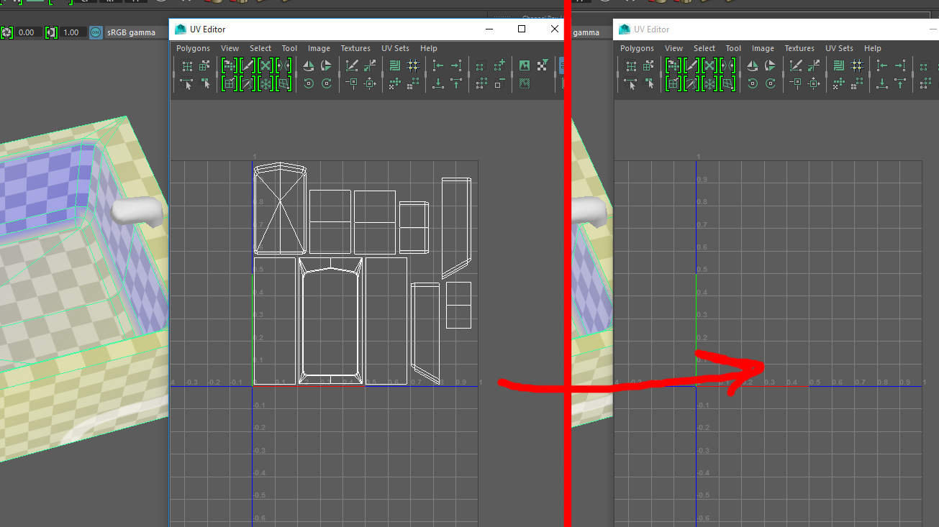Rotate UVs clockwise in left UV Editor
Image resolution: width=939 pixels, height=527 pixels.
coord(326,83)
